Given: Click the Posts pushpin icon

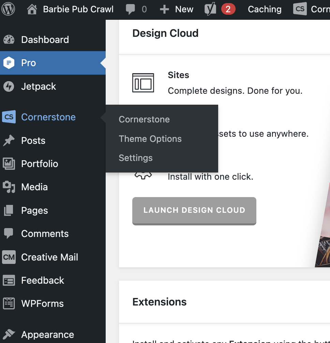Looking at the screenshot, I should pos(9,140).
